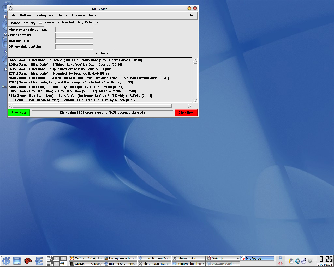Open the Advanced Search menu

(85, 15)
